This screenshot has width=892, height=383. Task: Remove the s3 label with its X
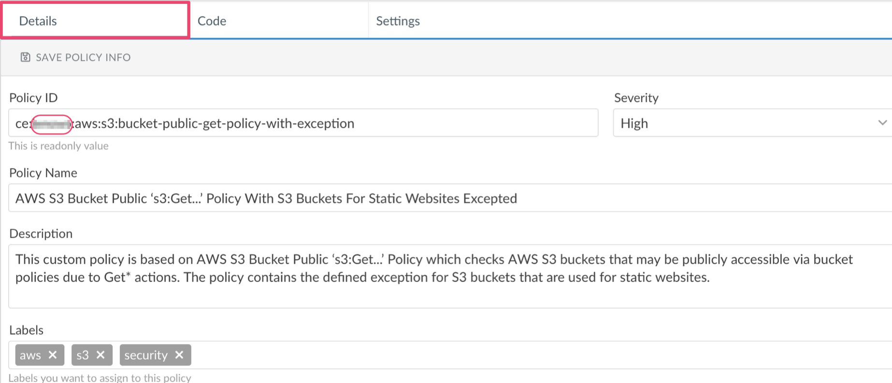coord(101,355)
